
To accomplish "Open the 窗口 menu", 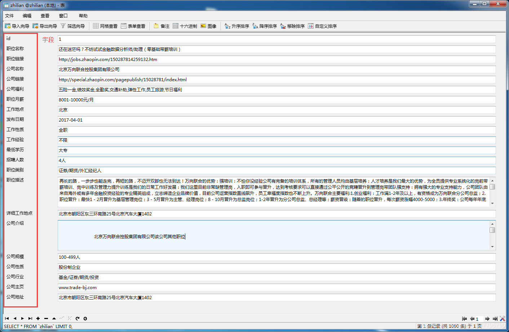I will click(x=63, y=16).
